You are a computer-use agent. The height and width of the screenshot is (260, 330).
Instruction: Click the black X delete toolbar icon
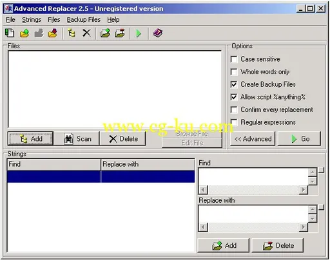coord(86,33)
